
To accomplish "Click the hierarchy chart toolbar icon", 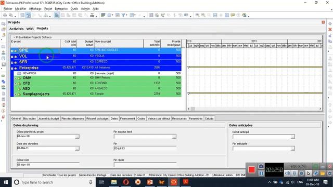I will pos(46,15).
